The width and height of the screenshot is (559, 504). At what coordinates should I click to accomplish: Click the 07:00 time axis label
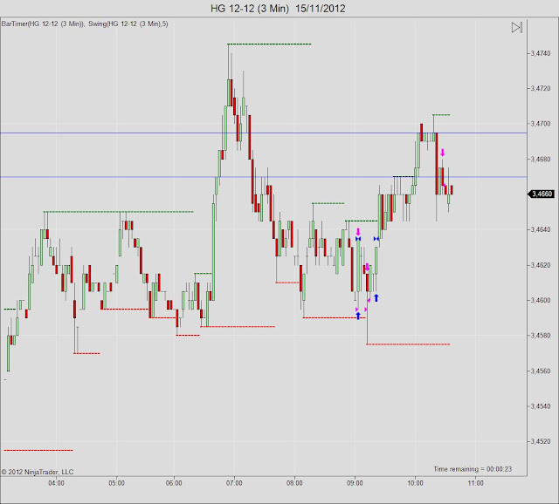tap(234, 483)
